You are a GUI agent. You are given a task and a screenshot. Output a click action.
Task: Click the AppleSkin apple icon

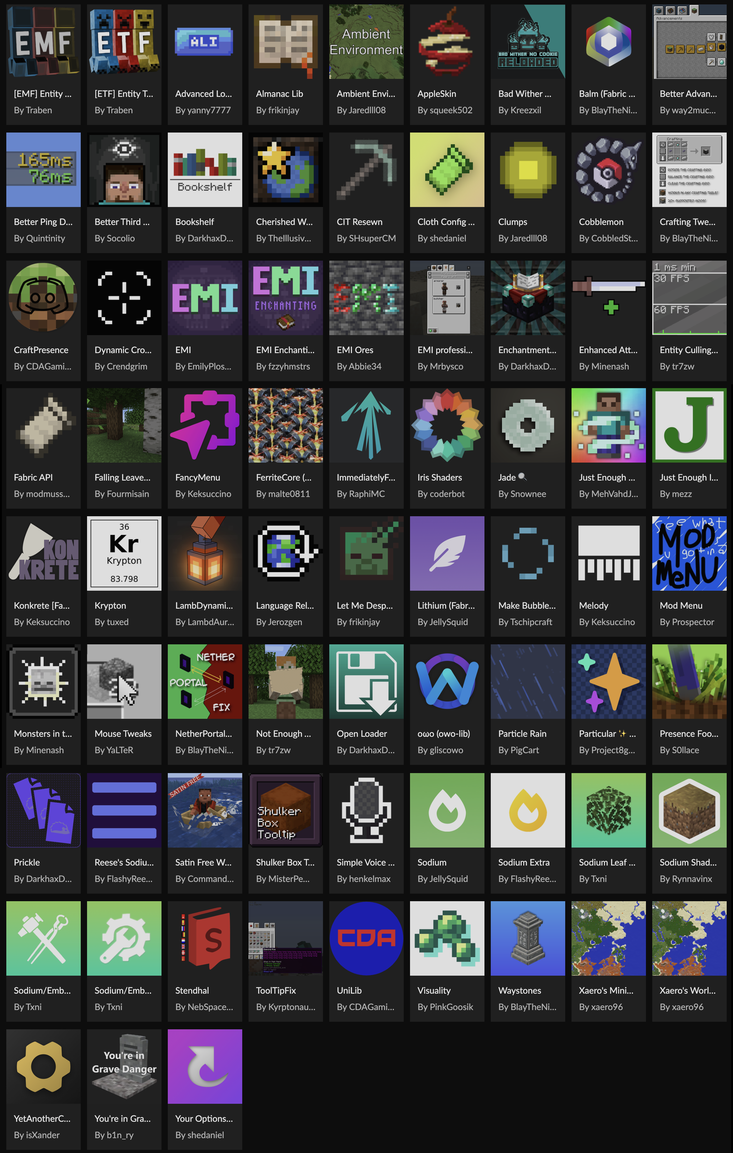pyautogui.click(x=447, y=42)
